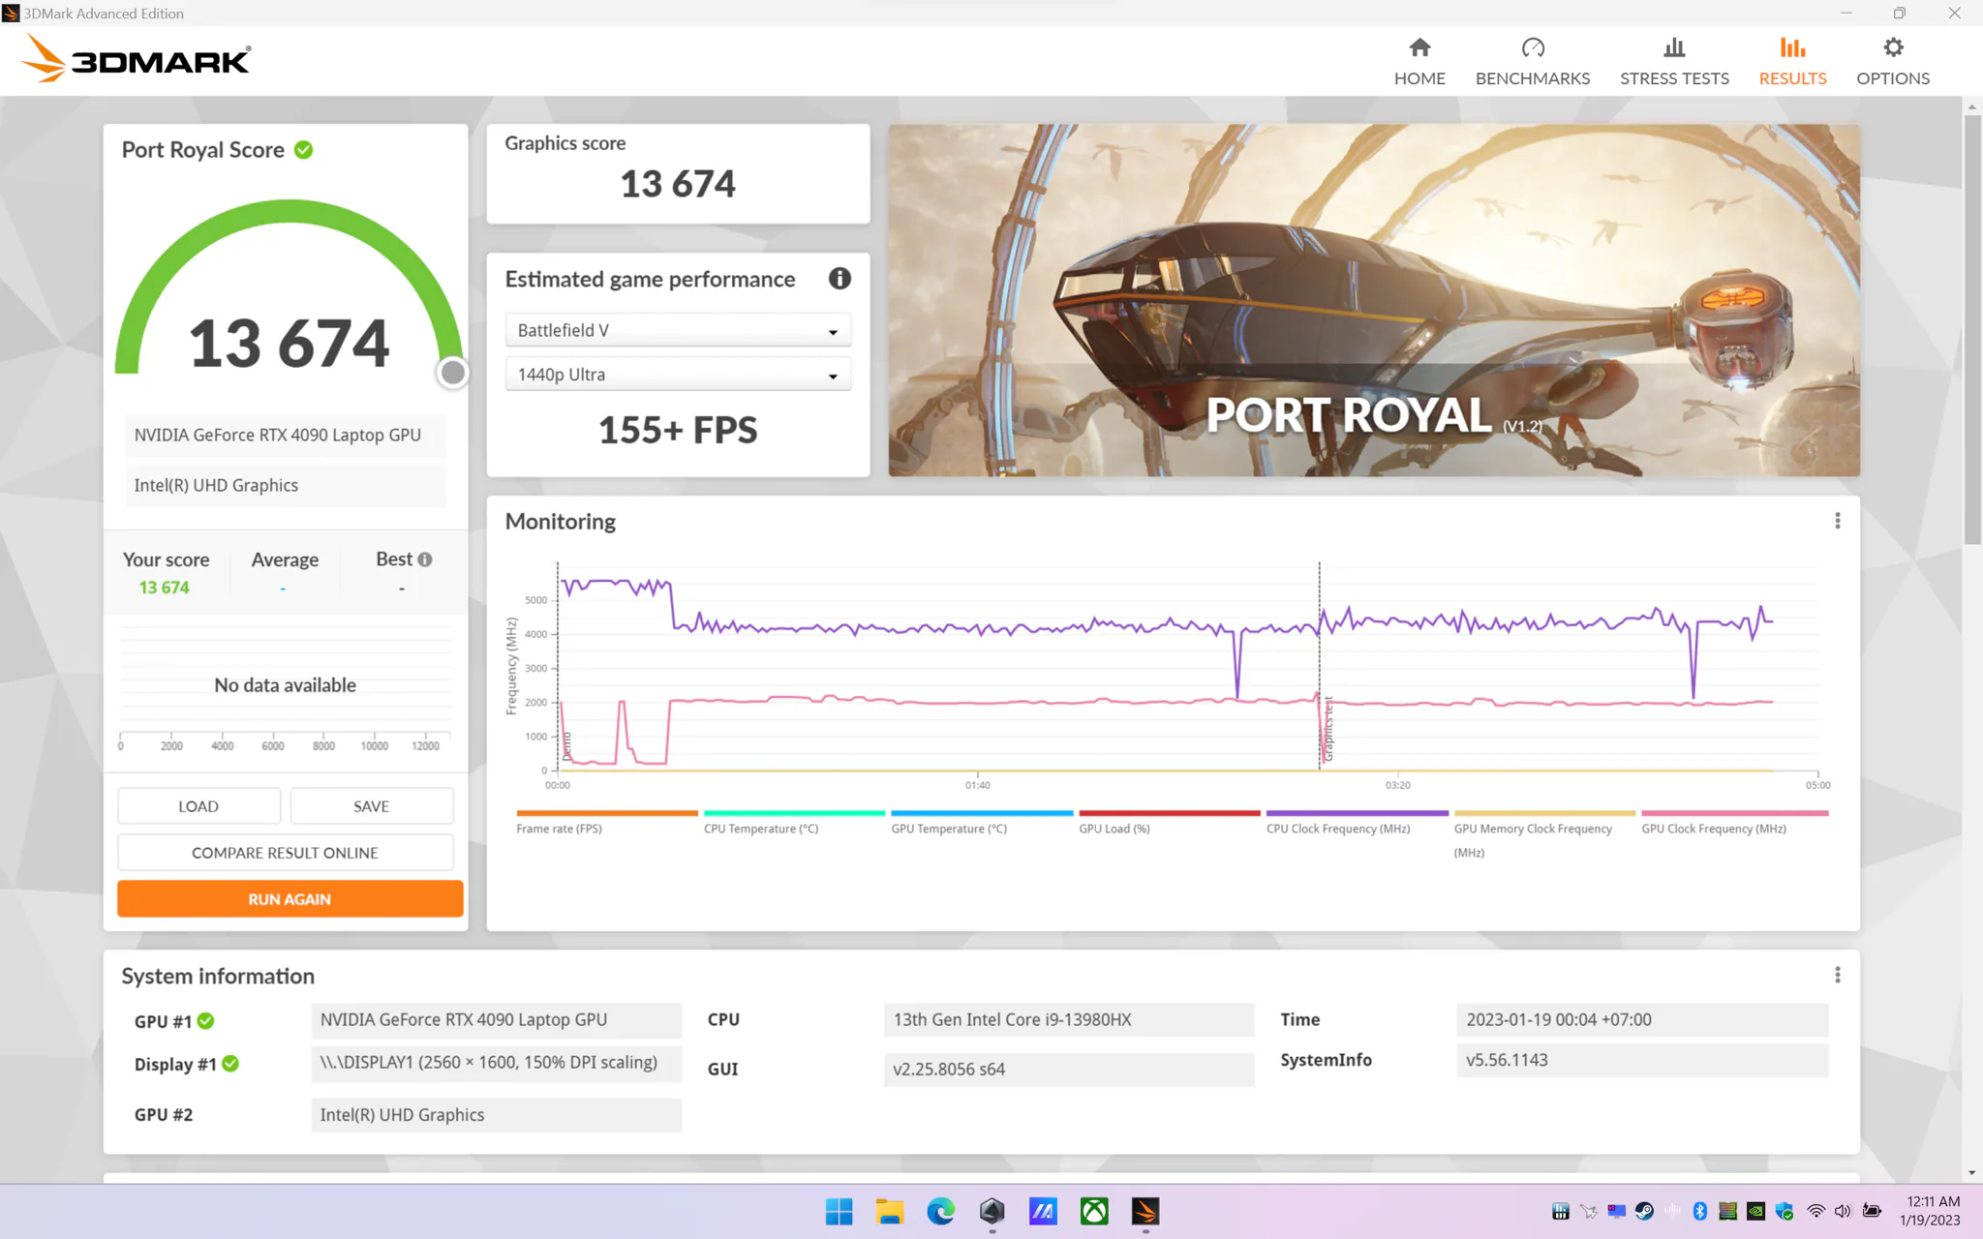Click the Display #1 green checkmark
This screenshot has width=1983, height=1239.
tap(230, 1064)
